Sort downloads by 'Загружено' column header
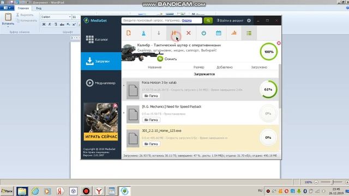The width and height of the screenshot is (349, 196). click(x=259, y=67)
